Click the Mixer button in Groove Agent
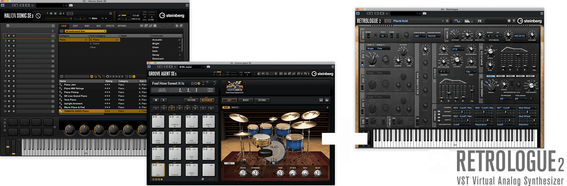567x186 pixels. [x=246, y=100]
